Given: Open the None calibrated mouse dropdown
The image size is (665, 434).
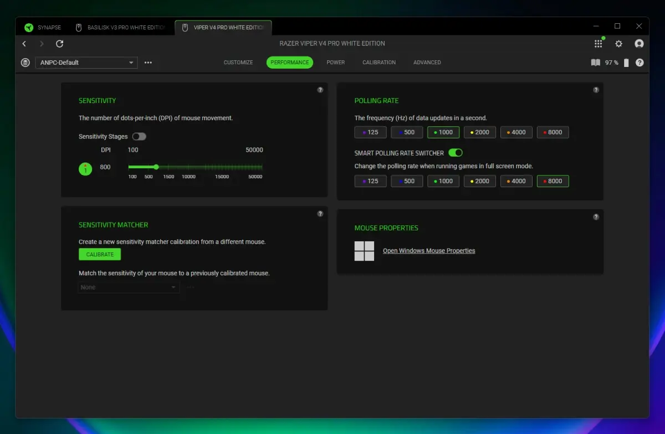Looking at the screenshot, I should pyautogui.click(x=129, y=287).
